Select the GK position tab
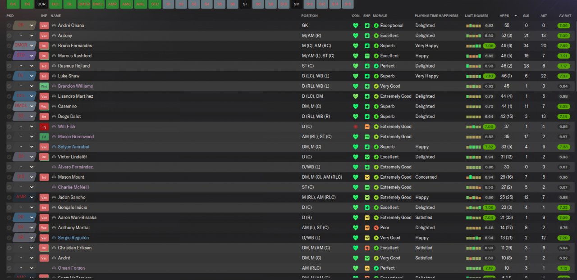The image size is (577, 280). 13,4
